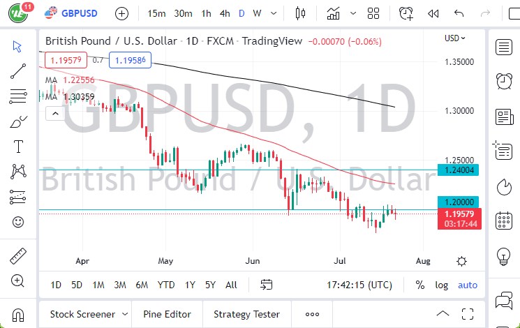
Task: Open the candlestick chart style icon
Action: (301, 13)
